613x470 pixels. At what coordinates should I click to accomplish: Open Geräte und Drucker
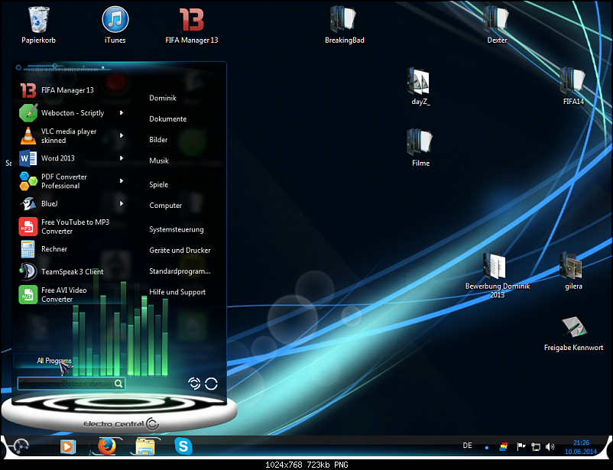180,250
